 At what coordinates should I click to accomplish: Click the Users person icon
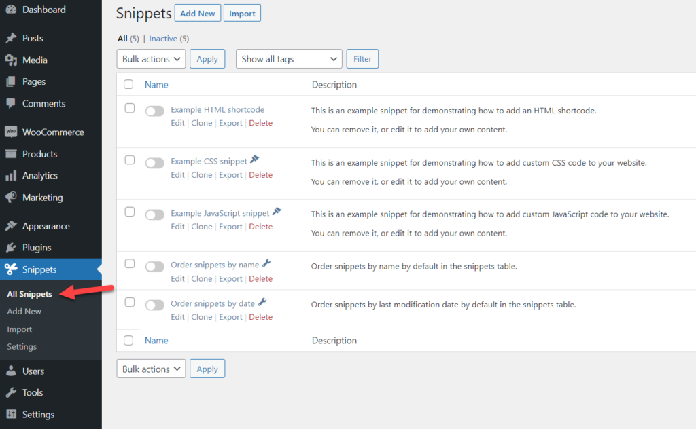pyautogui.click(x=11, y=371)
